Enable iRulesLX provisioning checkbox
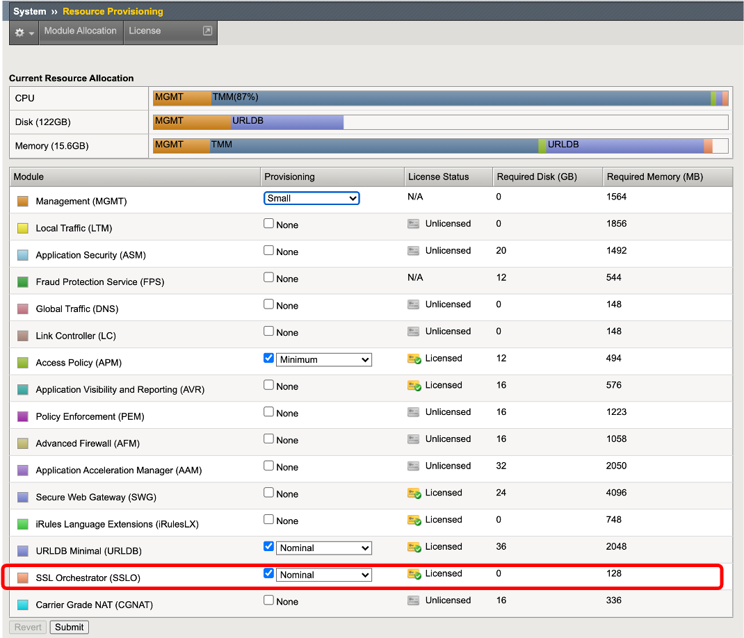This screenshot has height=638, width=744. [268, 519]
